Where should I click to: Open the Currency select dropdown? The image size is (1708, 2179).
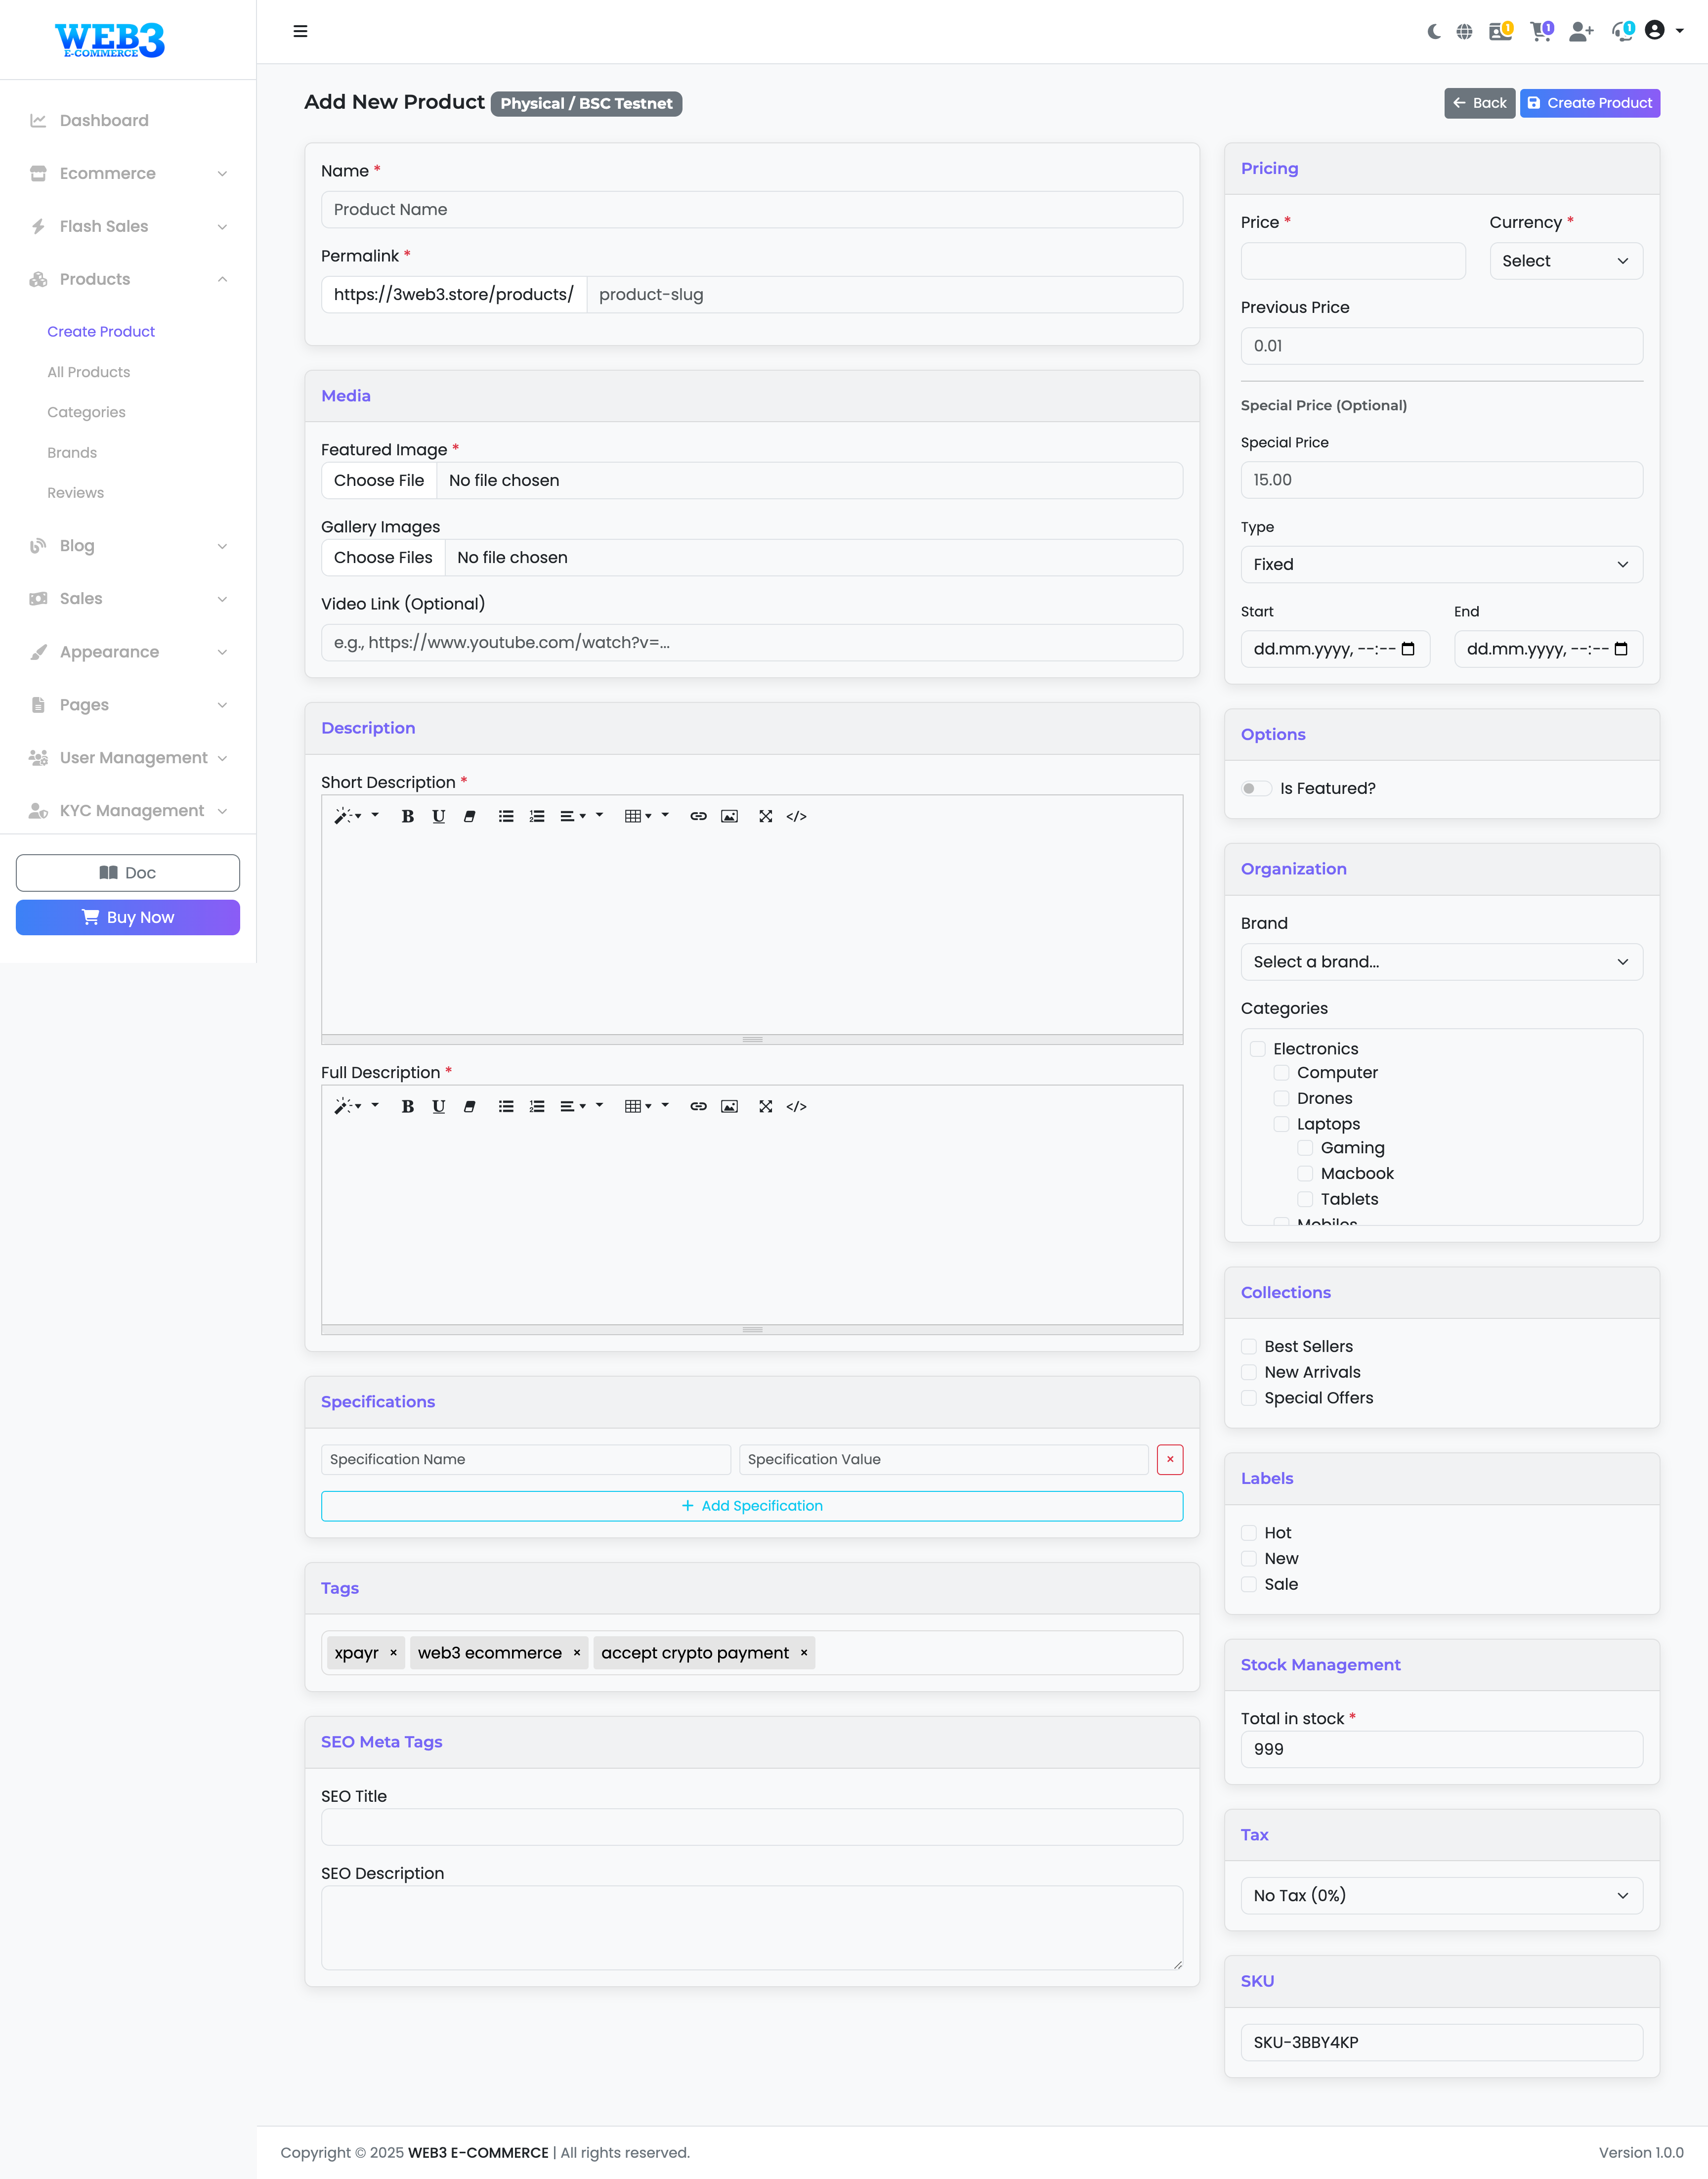tap(1565, 261)
